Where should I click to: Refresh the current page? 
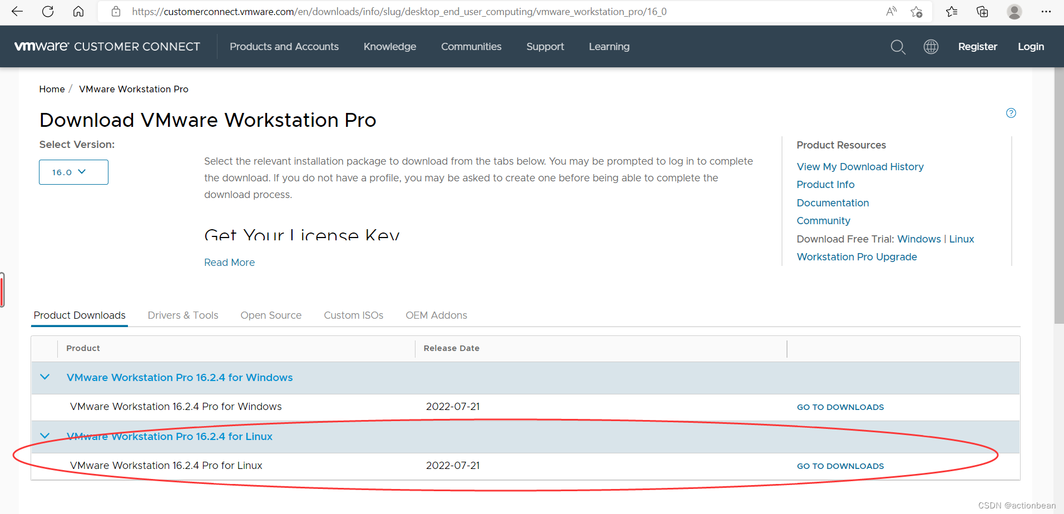(x=48, y=11)
